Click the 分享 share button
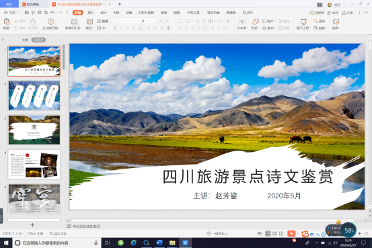 click(347, 13)
